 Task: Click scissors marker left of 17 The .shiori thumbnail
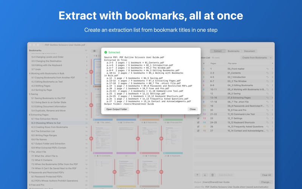[91, 105]
